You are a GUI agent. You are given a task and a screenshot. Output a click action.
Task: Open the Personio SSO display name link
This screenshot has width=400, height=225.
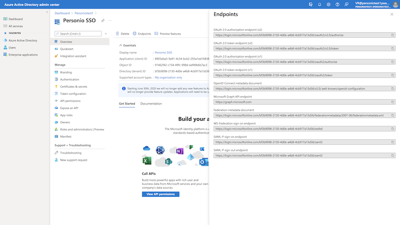163,53
